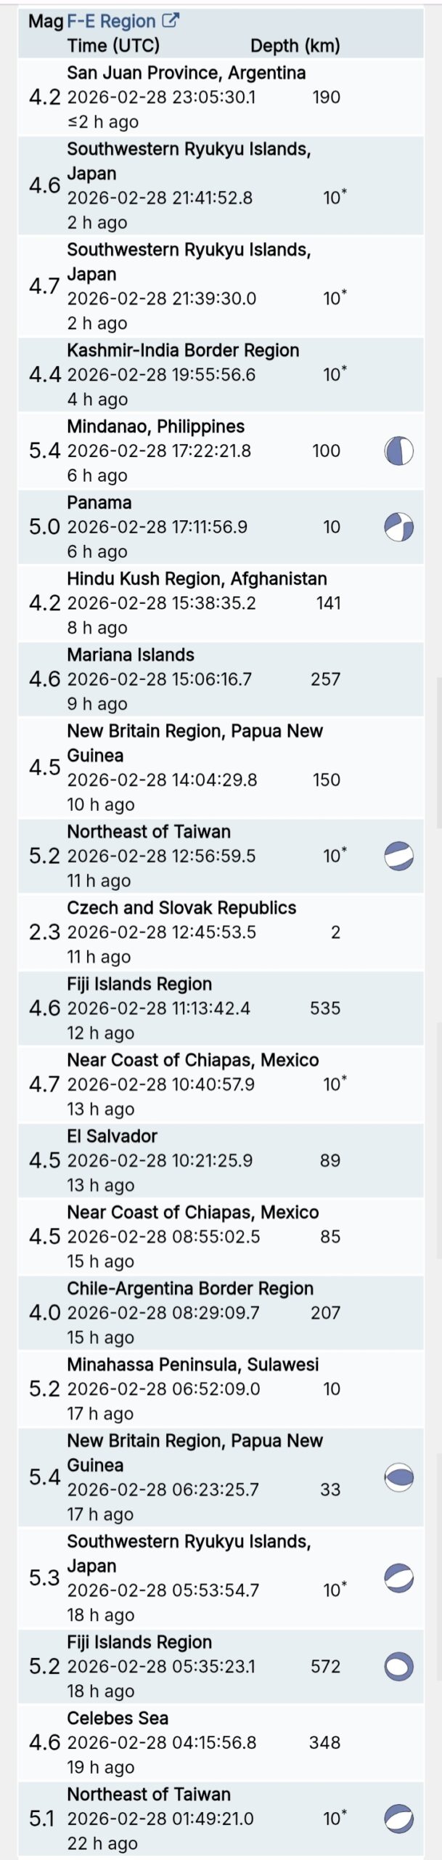Click the Panama earthquake beachball icon
Screen dimensions: 442x1860
tap(398, 527)
